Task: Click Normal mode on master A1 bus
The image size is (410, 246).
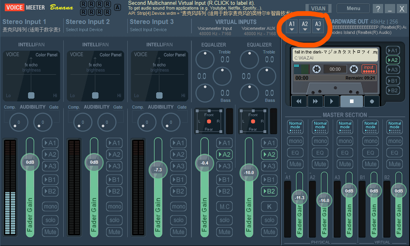Action: tap(295, 127)
